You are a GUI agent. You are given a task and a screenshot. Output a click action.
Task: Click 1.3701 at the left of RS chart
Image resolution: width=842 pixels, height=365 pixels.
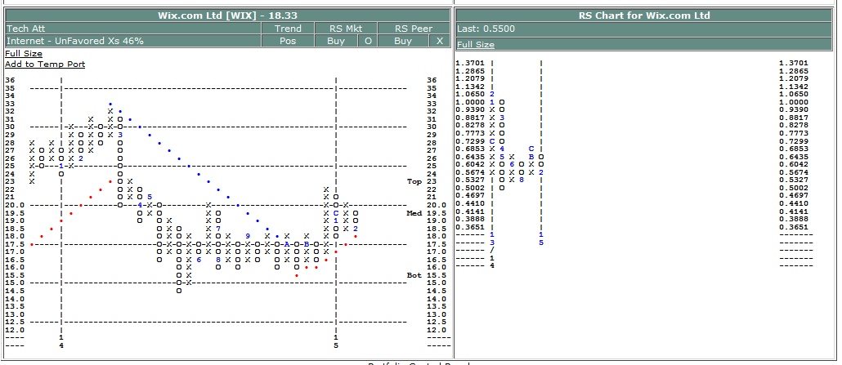point(470,63)
